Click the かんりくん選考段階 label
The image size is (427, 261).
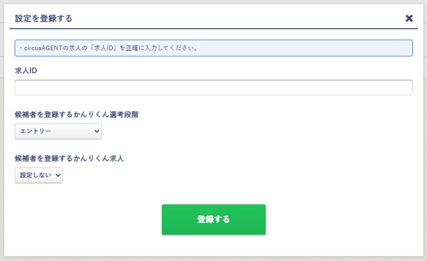(x=76, y=115)
